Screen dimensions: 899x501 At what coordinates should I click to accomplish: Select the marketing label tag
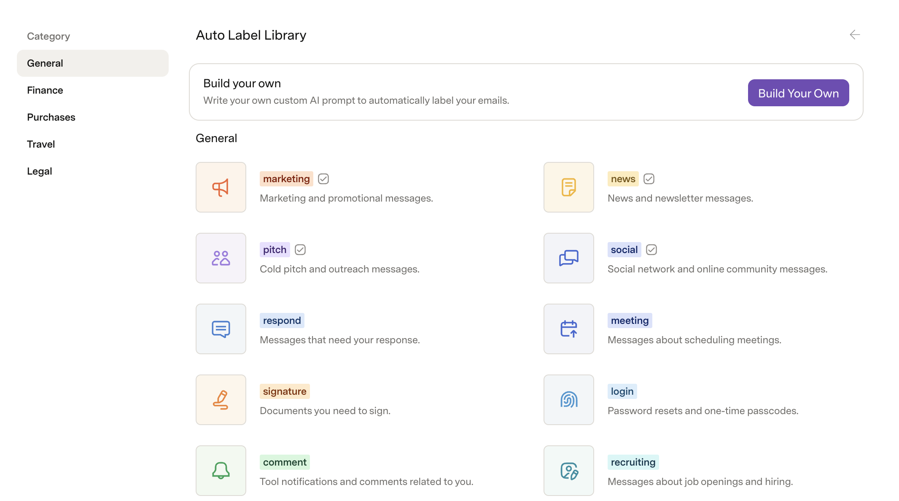point(286,179)
